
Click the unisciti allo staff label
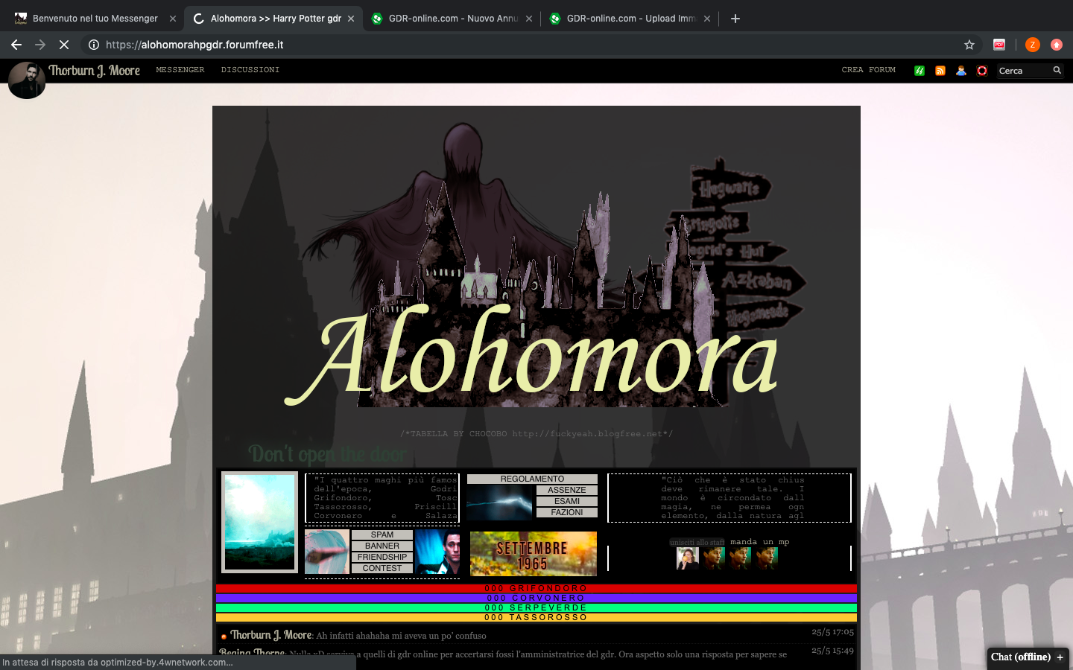697,543
